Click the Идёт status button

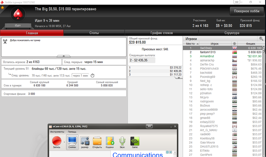point(18,25)
